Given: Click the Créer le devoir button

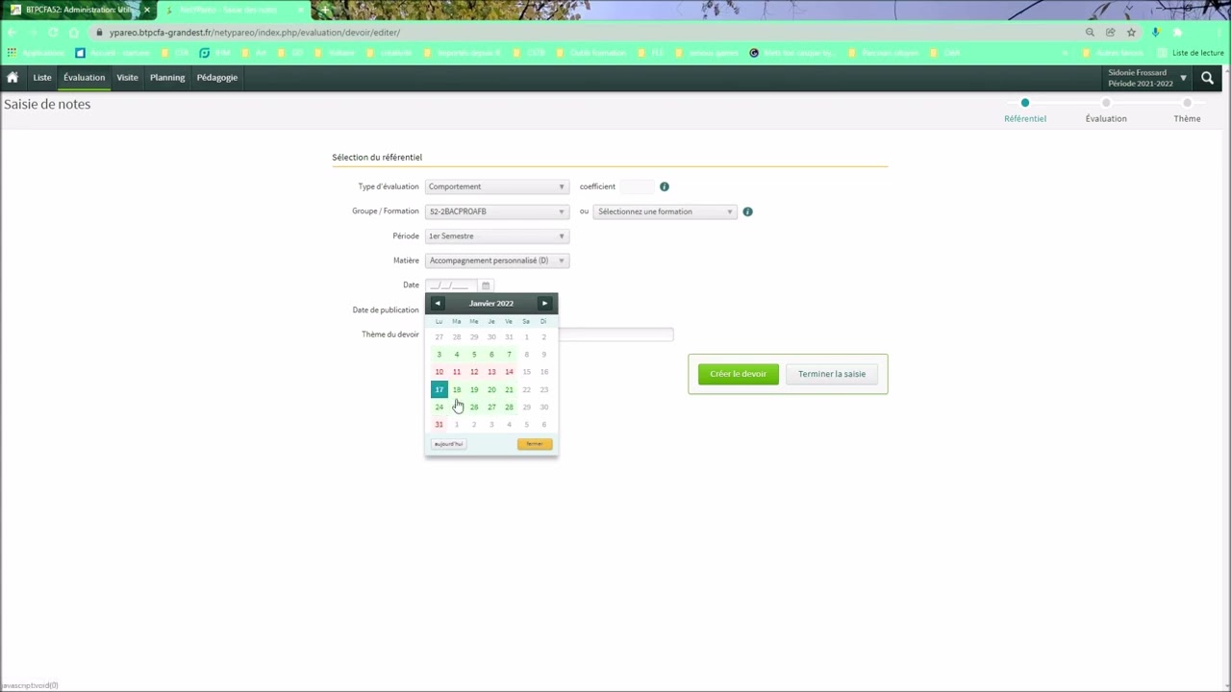Looking at the screenshot, I should [739, 374].
